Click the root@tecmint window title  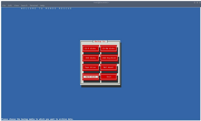point(101,2)
